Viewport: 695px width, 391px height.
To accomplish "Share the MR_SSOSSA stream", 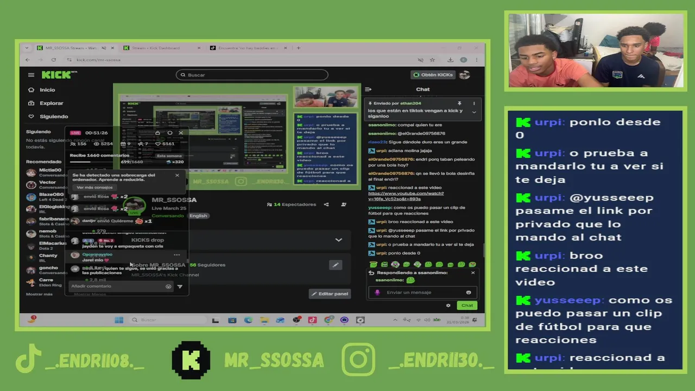I will pyautogui.click(x=326, y=205).
